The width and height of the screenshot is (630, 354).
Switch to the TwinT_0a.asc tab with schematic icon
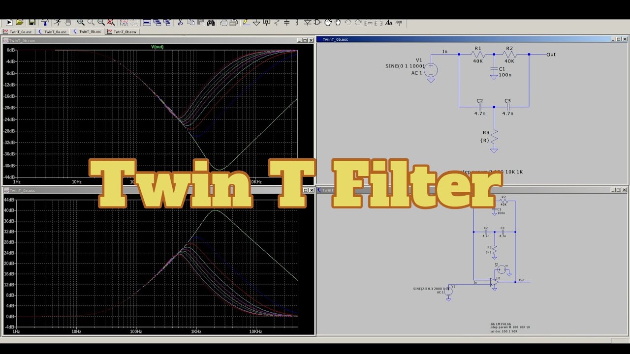click(52, 31)
